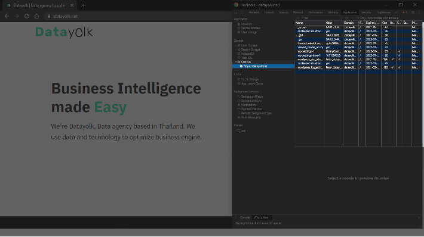Open the DevTools Sources tab
Screen dimensions: 424x237
[x=284, y=13]
